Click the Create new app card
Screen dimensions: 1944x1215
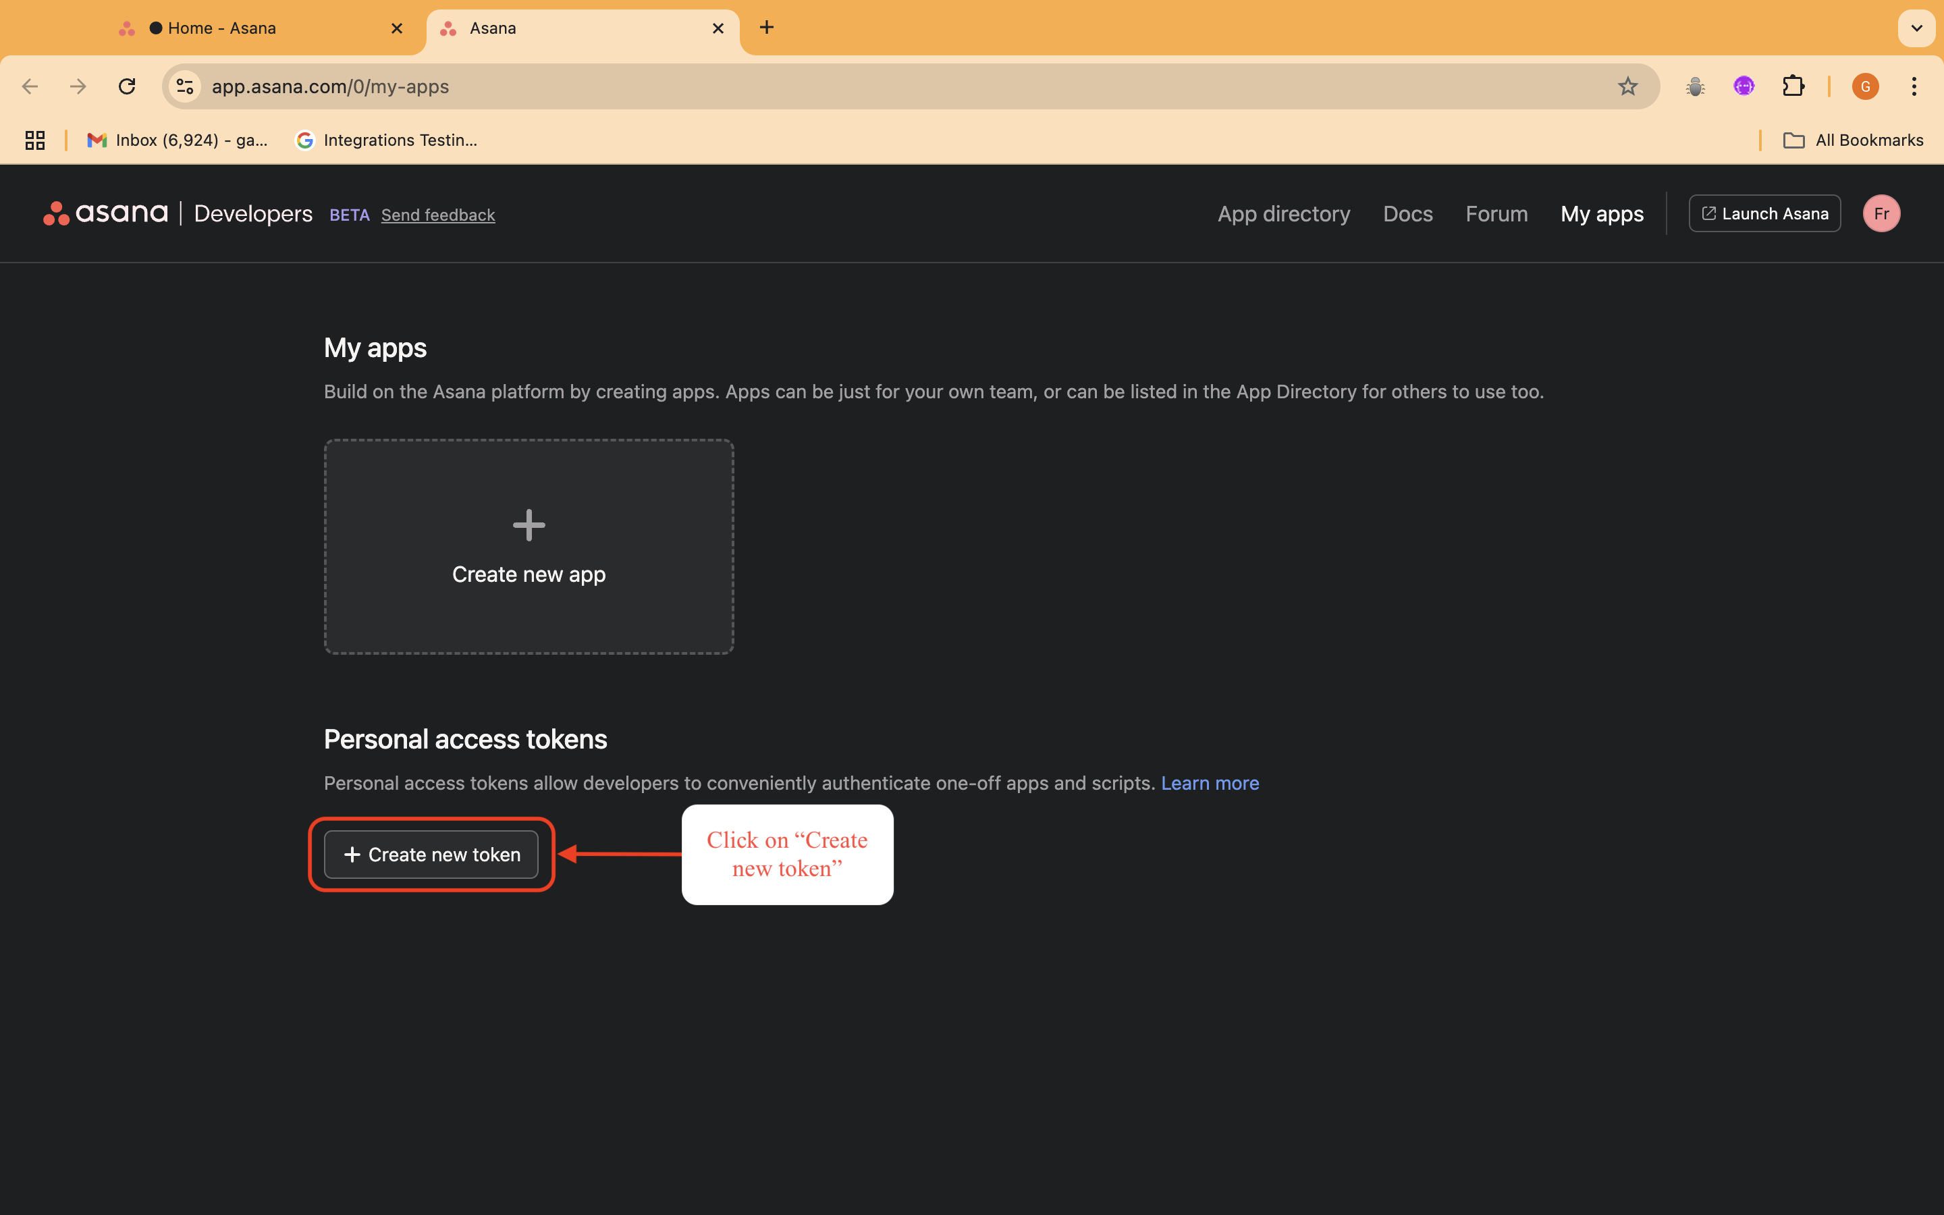click(x=529, y=547)
